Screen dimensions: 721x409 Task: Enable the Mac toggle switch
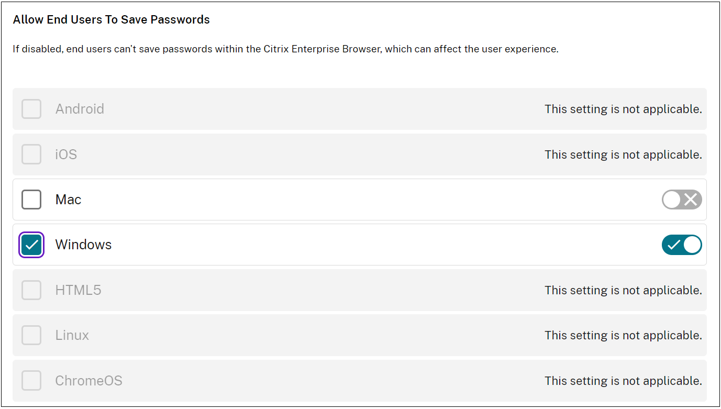click(681, 200)
